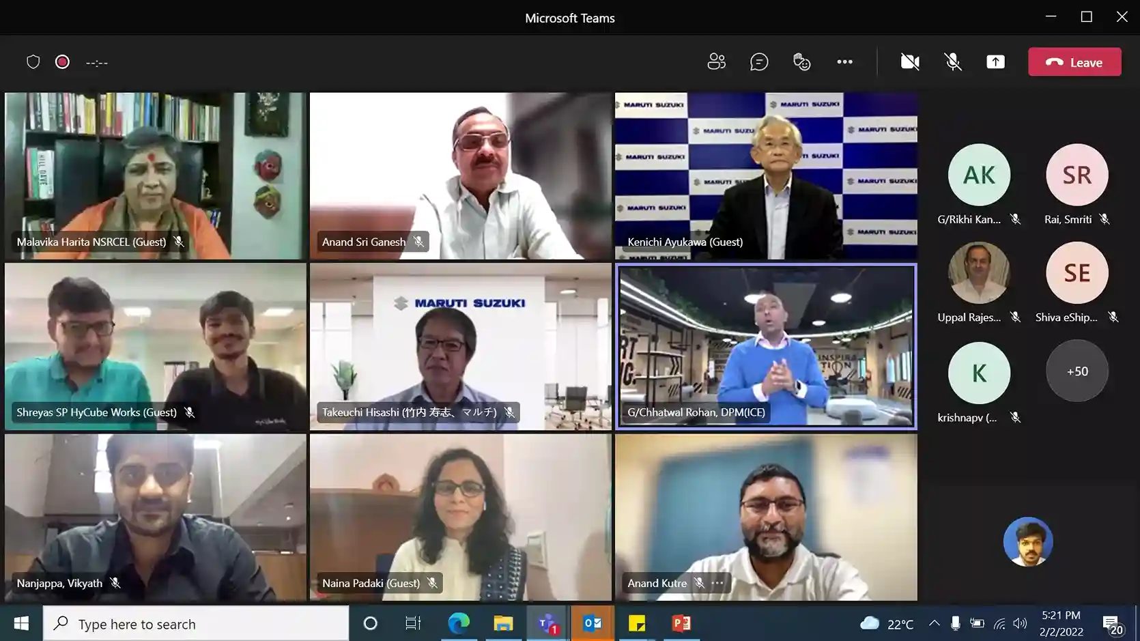Unmute the microphone

click(953, 62)
